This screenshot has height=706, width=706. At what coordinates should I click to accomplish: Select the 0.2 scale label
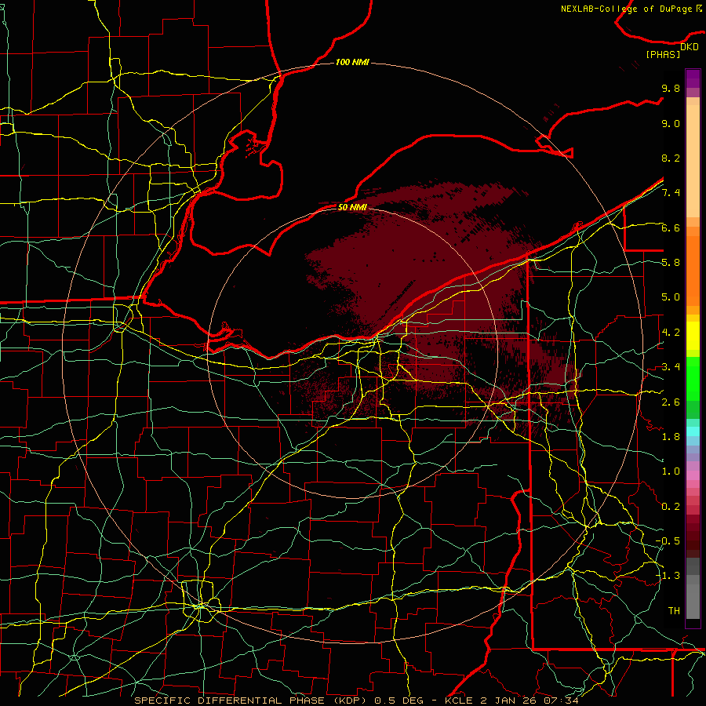point(671,507)
